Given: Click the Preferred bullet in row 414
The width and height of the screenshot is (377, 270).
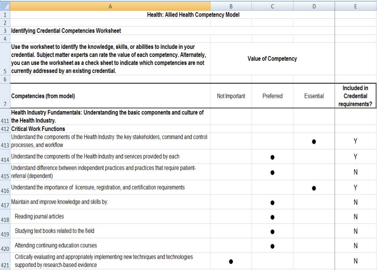Looking at the screenshot, I should [x=272, y=157].
